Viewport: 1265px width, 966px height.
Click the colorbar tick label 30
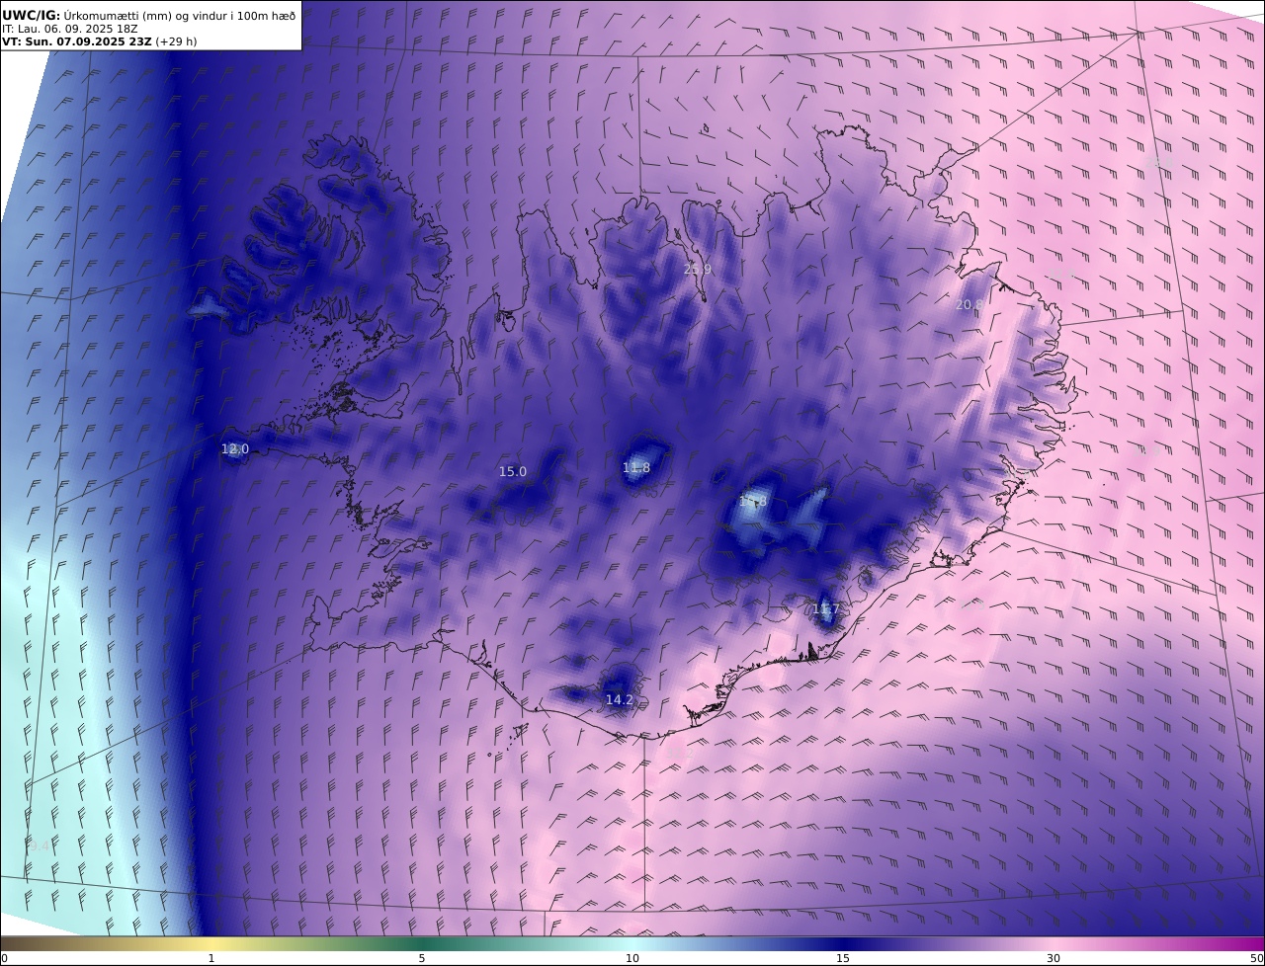(x=1054, y=958)
